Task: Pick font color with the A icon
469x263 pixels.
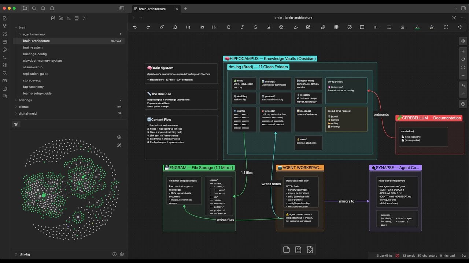Action: click(x=417, y=27)
